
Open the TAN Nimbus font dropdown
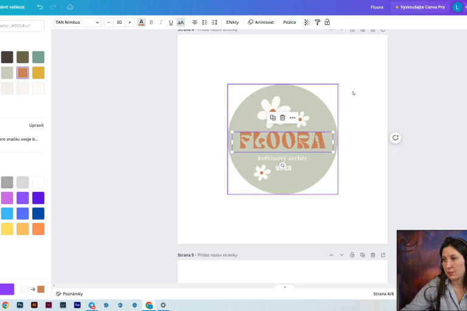coord(77,22)
